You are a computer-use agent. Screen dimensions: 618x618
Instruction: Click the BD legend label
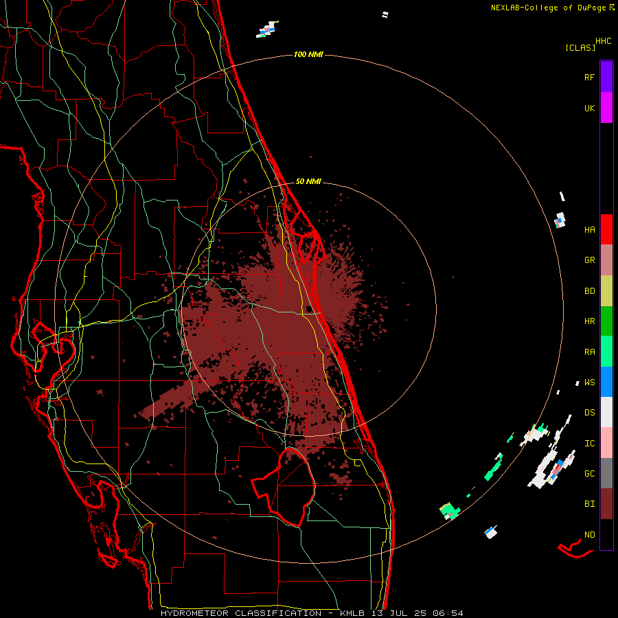coord(589,291)
